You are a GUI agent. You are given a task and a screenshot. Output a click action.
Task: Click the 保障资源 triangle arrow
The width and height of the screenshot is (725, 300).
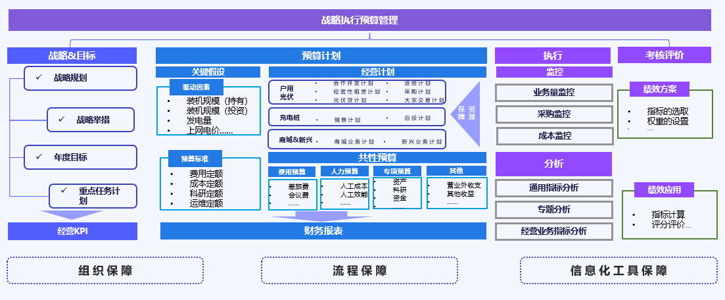pyautogui.click(x=465, y=114)
